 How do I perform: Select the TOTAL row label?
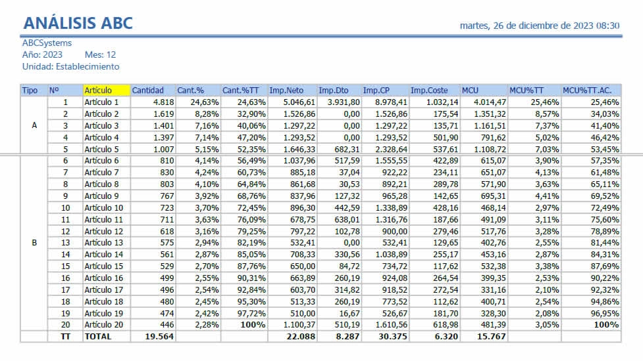[x=98, y=336]
